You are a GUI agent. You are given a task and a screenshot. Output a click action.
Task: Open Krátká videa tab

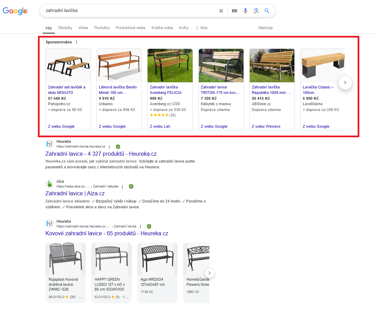click(162, 28)
